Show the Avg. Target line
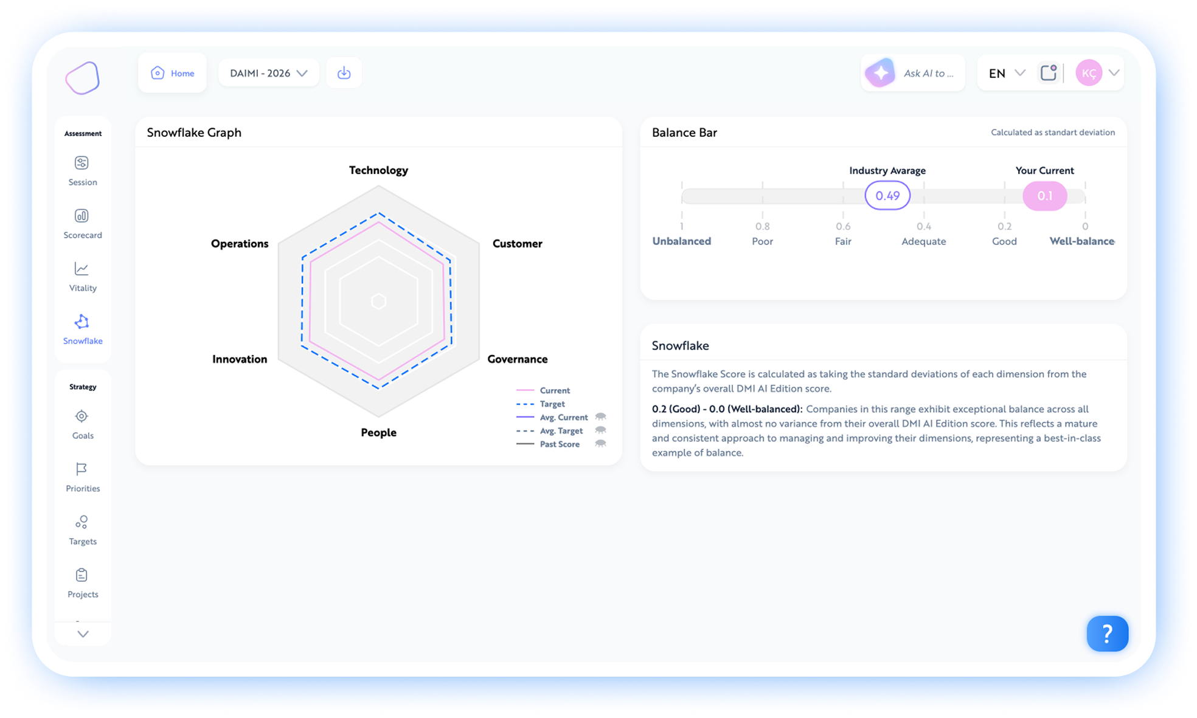This screenshot has height=718, width=1197. pyautogui.click(x=600, y=430)
